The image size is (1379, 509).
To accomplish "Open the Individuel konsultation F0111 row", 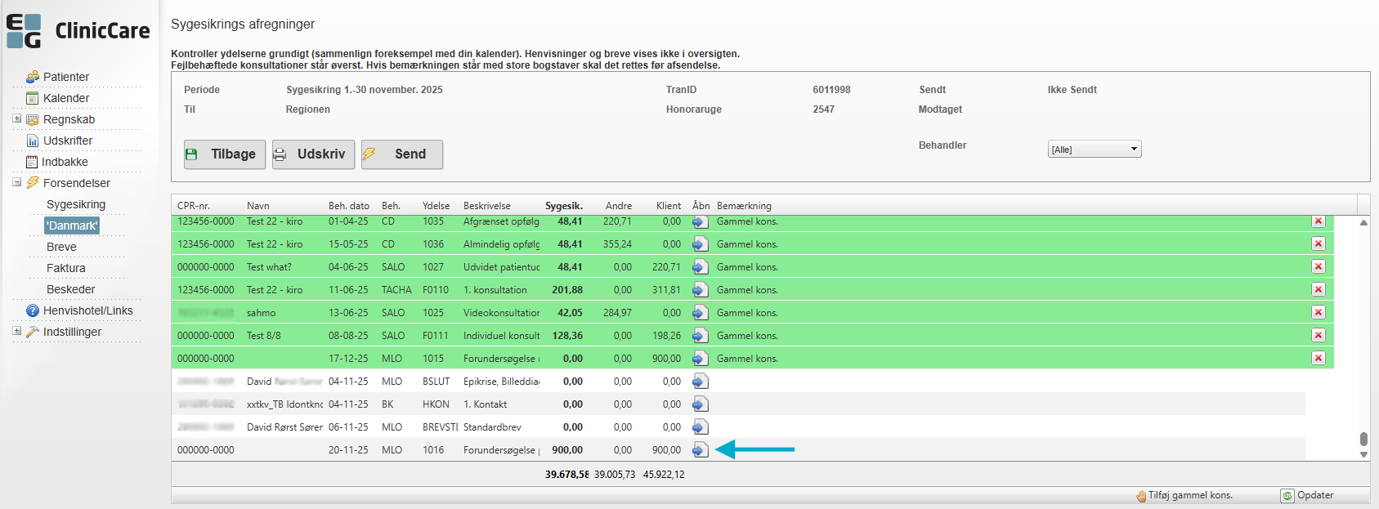I will pos(700,336).
